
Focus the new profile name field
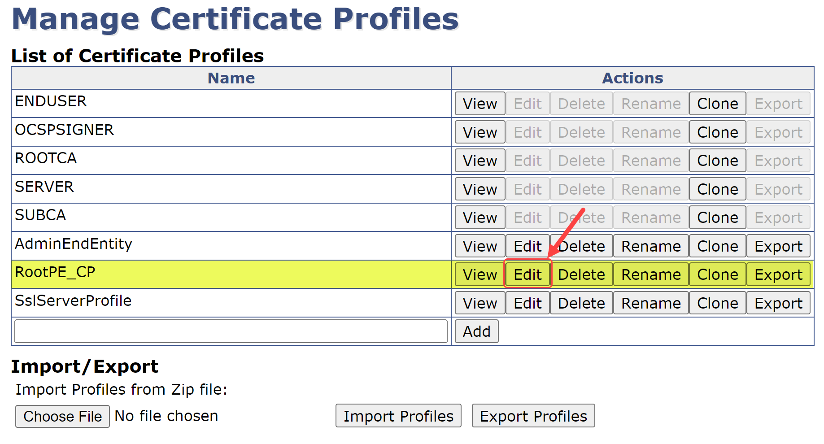pyautogui.click(x=231, y=331)
